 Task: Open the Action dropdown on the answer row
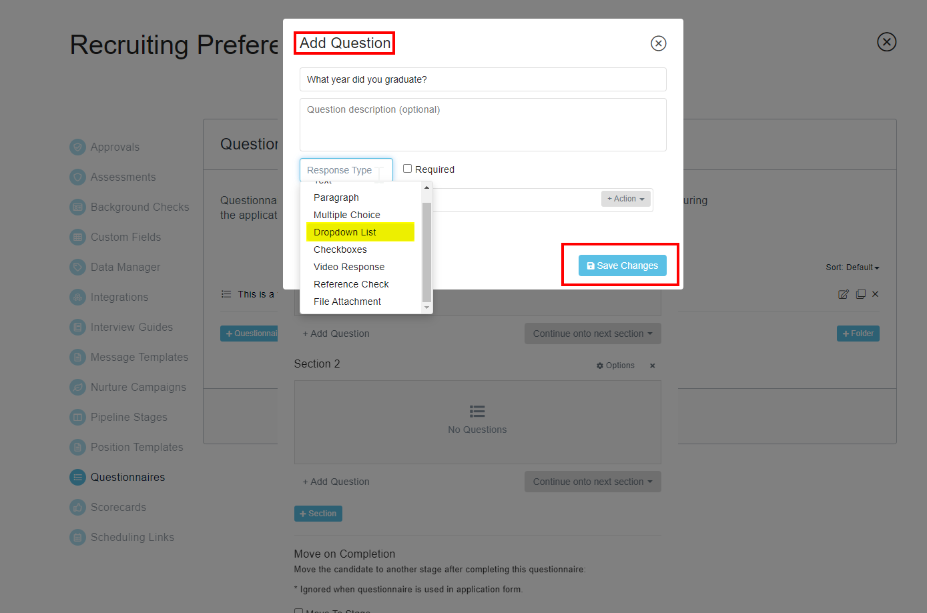(625, 199)
